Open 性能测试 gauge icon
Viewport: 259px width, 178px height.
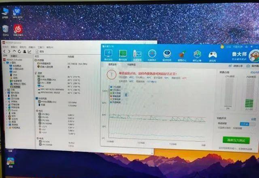[152, 56]
